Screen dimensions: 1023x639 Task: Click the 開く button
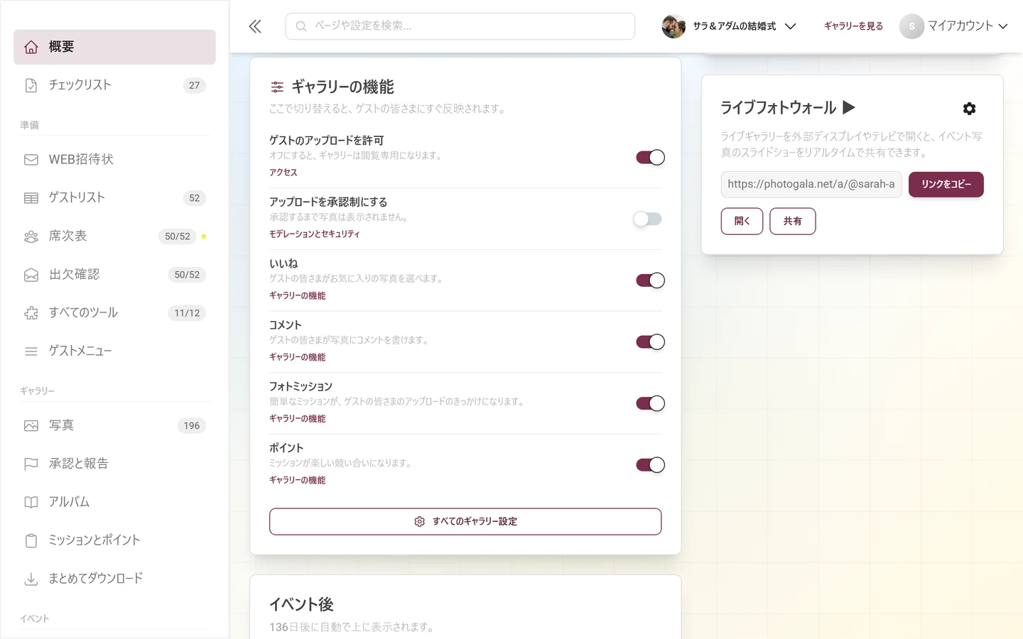[742, 222]
